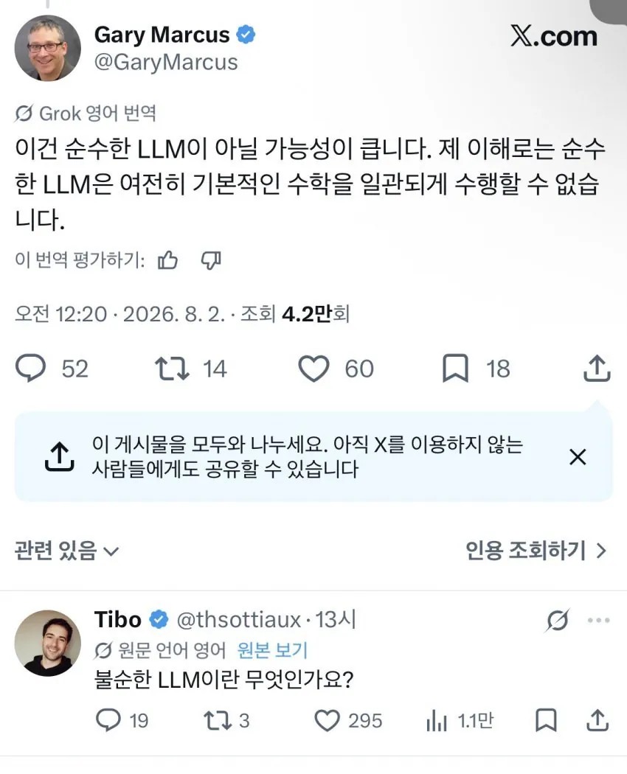View analytics on Tibo's reply
Screen dimensions: 627x774
(x=437, y=721)
